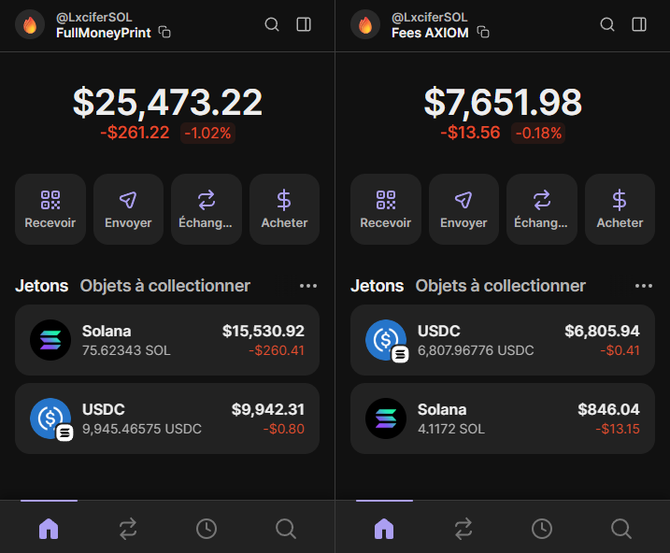Click Échanger in FullMoneyPrint wallet
Viewport: 670px width, 553px height.
coord(207,209)
